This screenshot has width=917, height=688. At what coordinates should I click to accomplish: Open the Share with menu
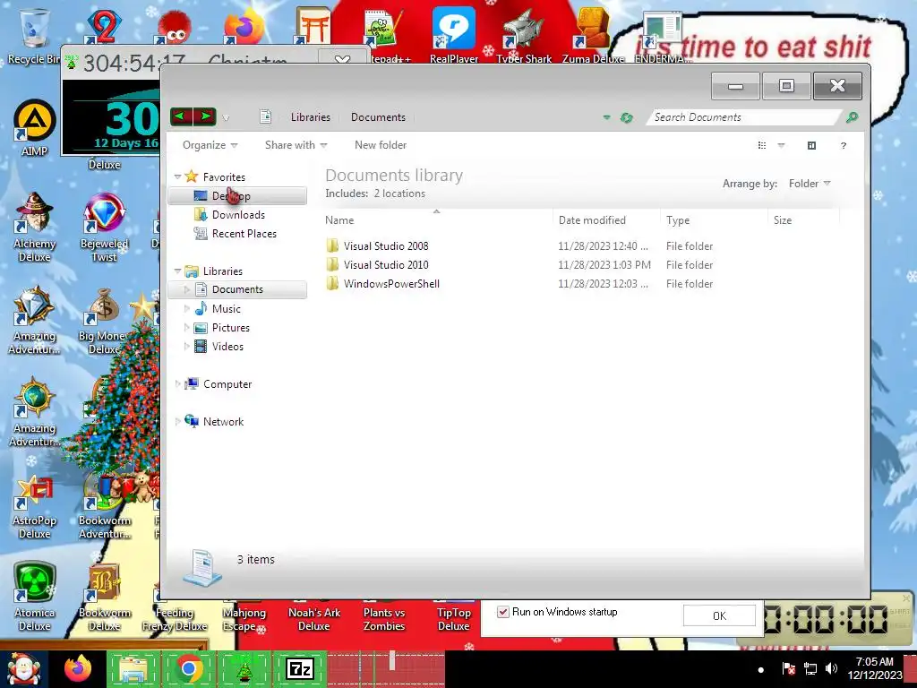tap(296, 145)
